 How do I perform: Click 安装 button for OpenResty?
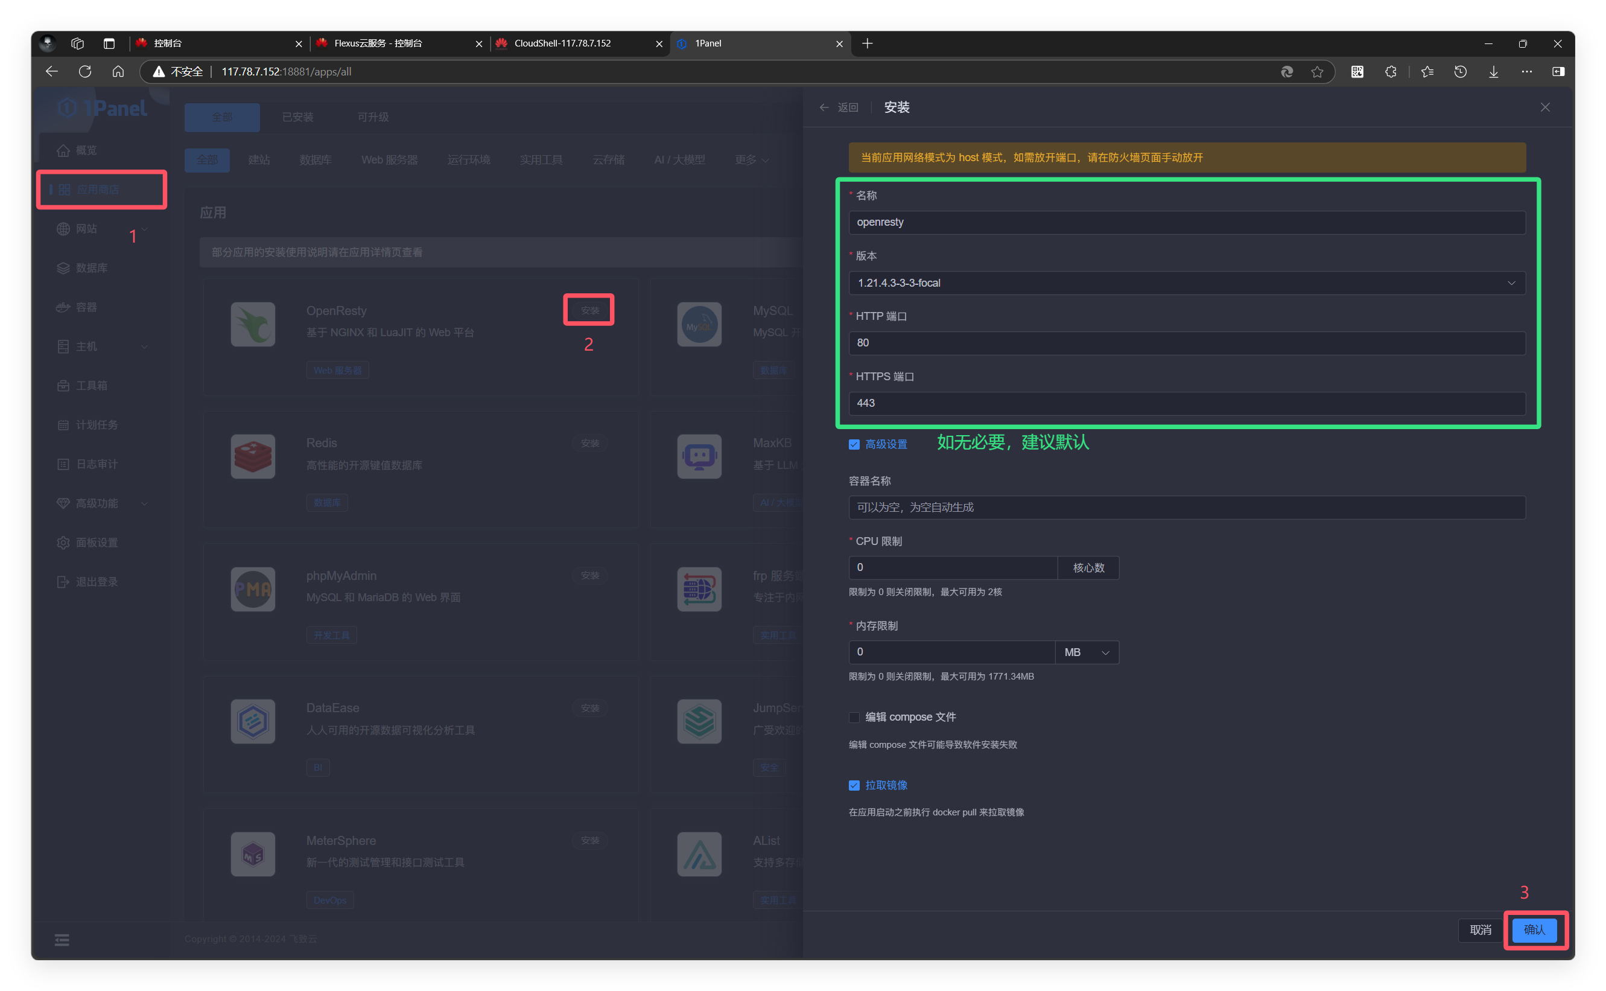589,310
